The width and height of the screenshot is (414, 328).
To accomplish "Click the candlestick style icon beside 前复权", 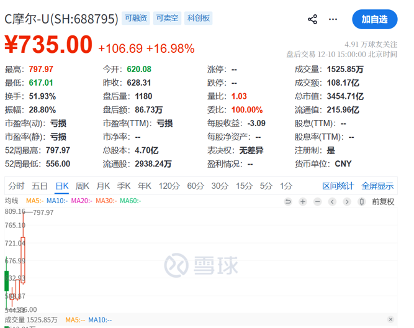I will (363, 201).
